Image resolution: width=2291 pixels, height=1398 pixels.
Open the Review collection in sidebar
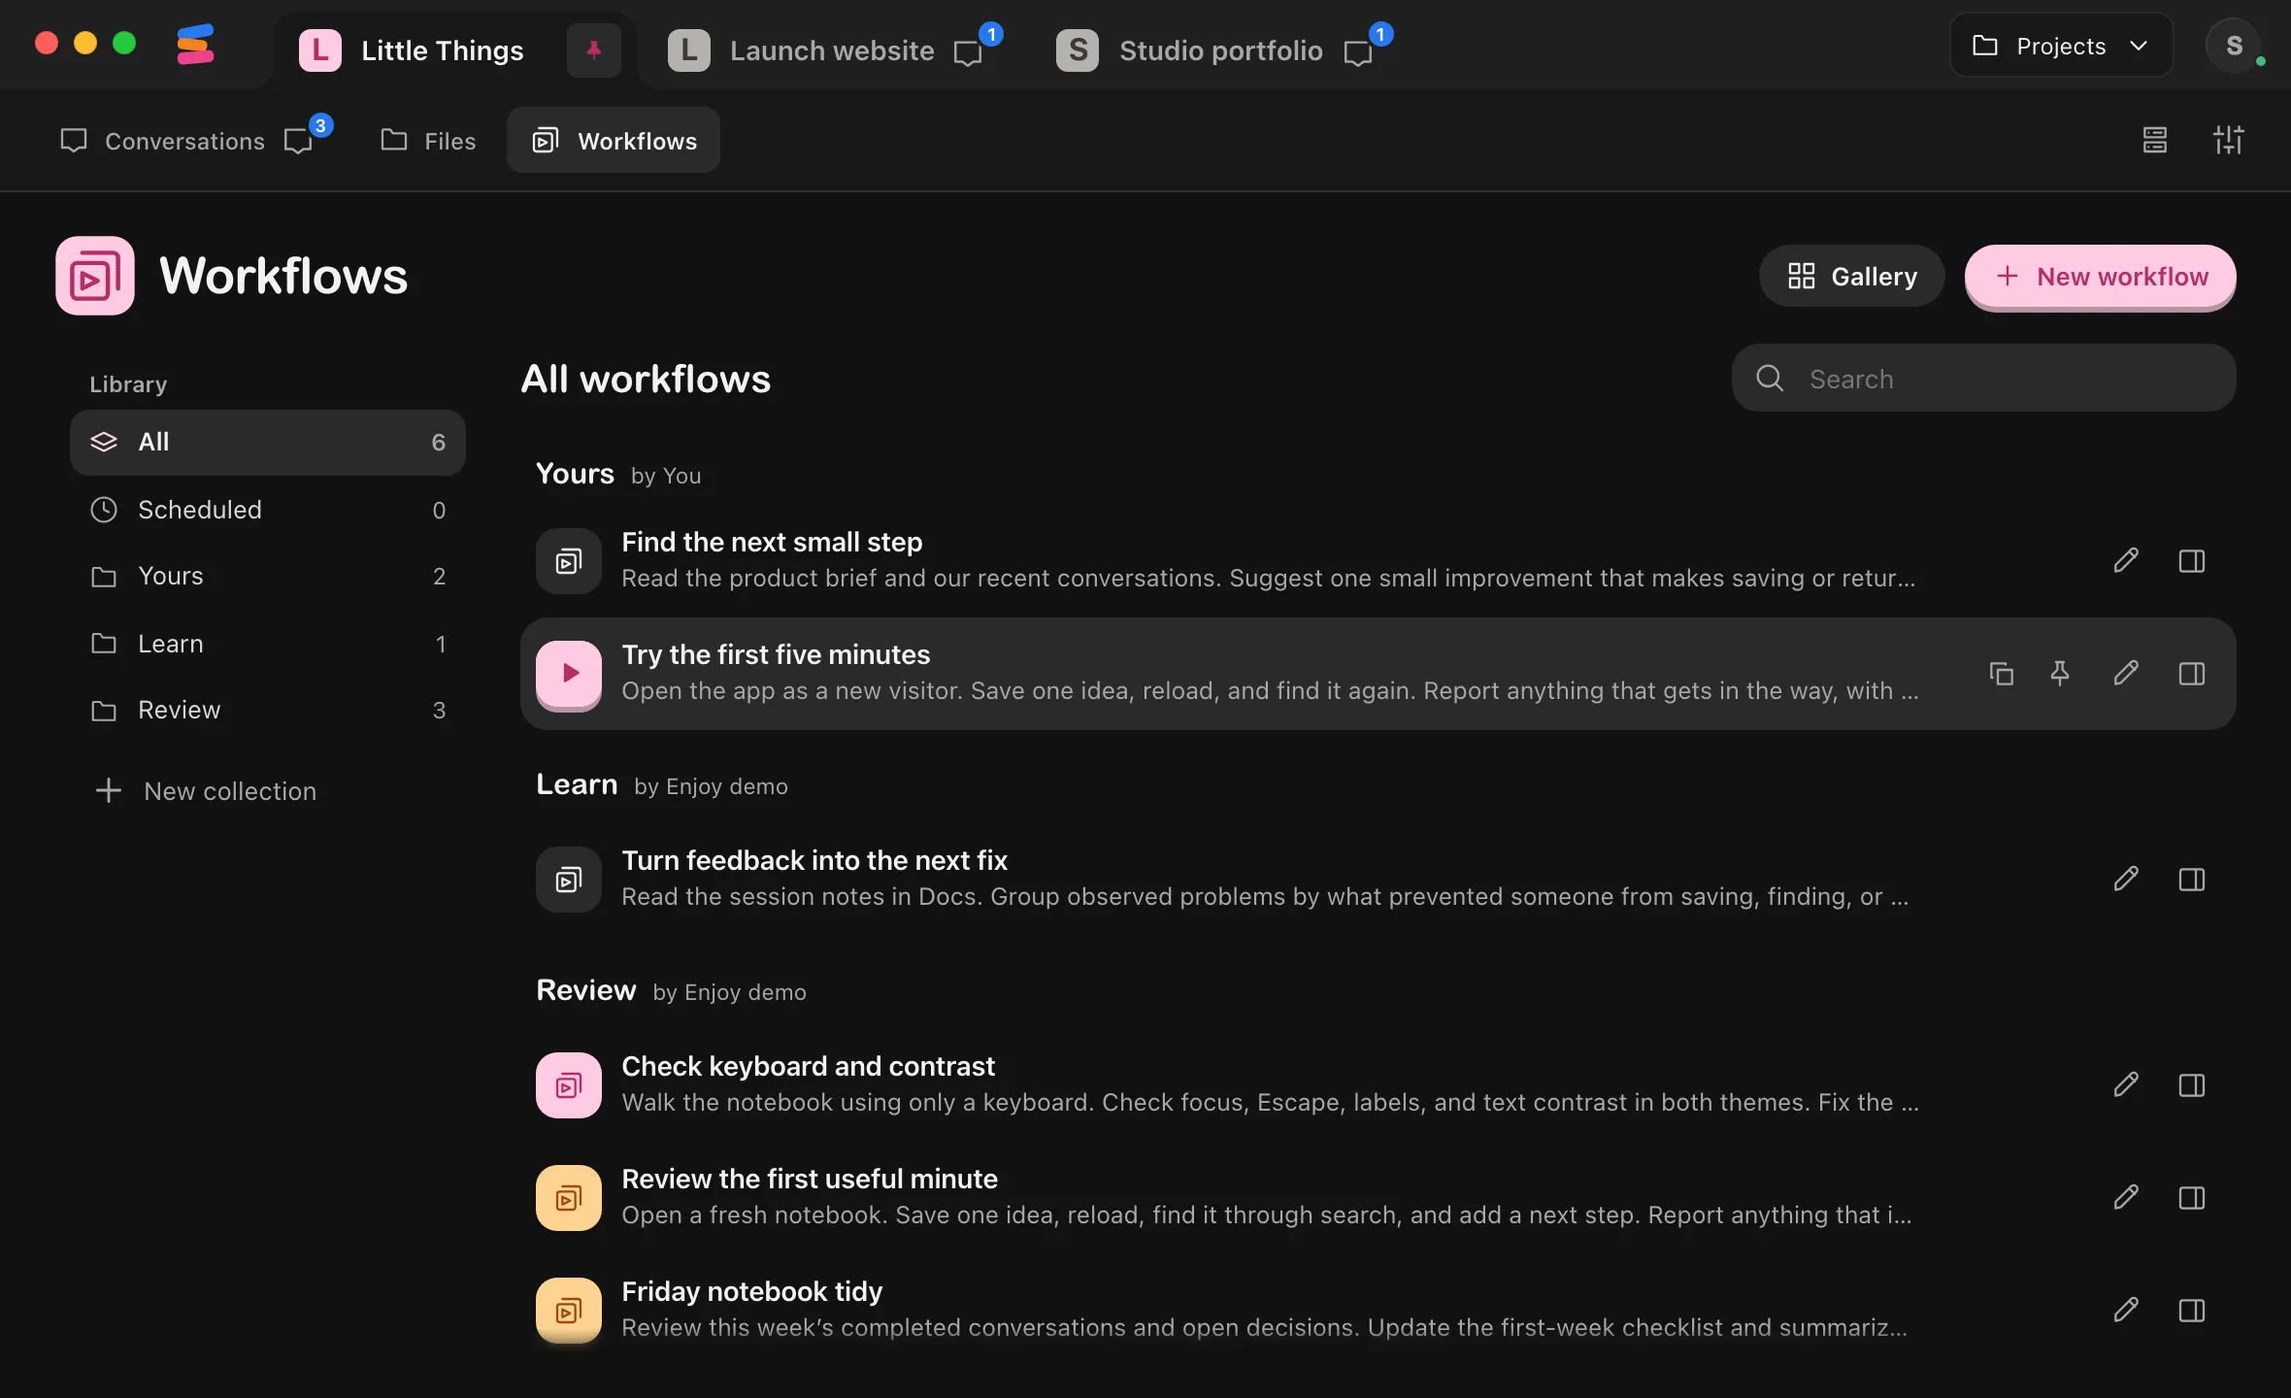click(x=268, y=710)
